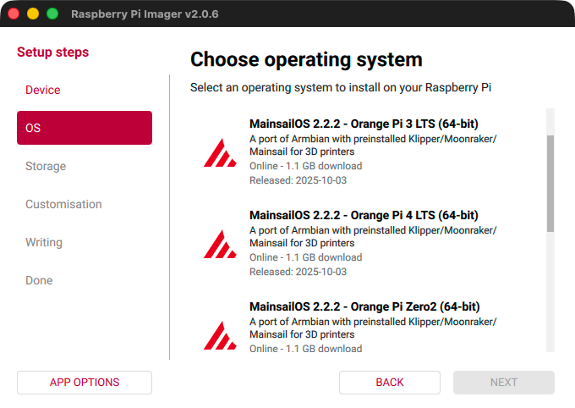The height and width of the screenshot is (408, 575).
Task: Click Orange Pi Zero2 'Online - 1.1 GB download'
Action: pyautogui.click(x=306, y=349)
